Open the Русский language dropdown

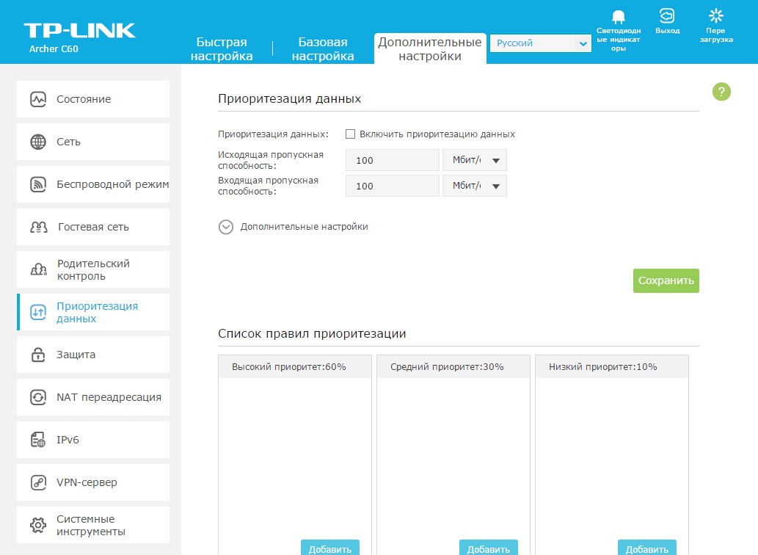pos(540,43)
